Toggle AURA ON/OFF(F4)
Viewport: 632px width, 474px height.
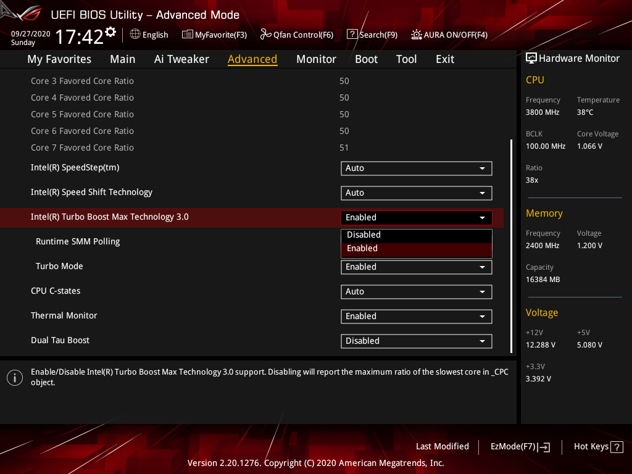click(x=449, y=35)
